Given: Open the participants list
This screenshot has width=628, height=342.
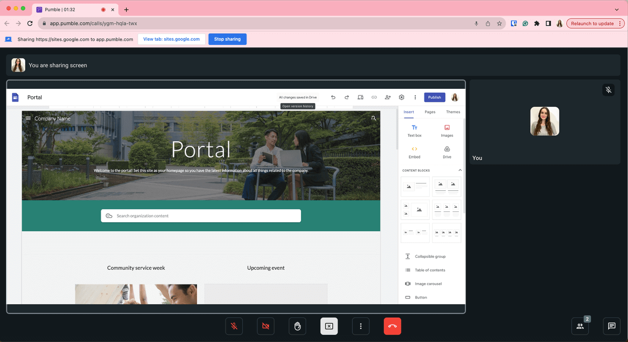Looking at the screenshot, I should coord(580,326).
